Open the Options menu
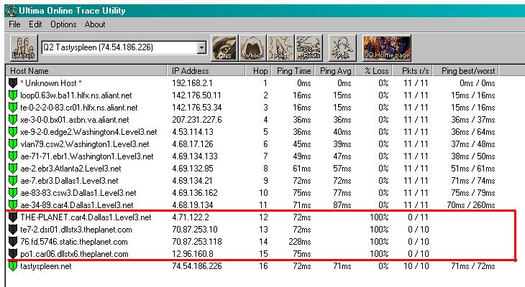 63,24
